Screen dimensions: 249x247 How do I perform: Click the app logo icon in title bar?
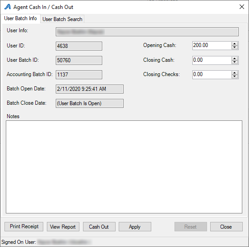tap(8, 7)
